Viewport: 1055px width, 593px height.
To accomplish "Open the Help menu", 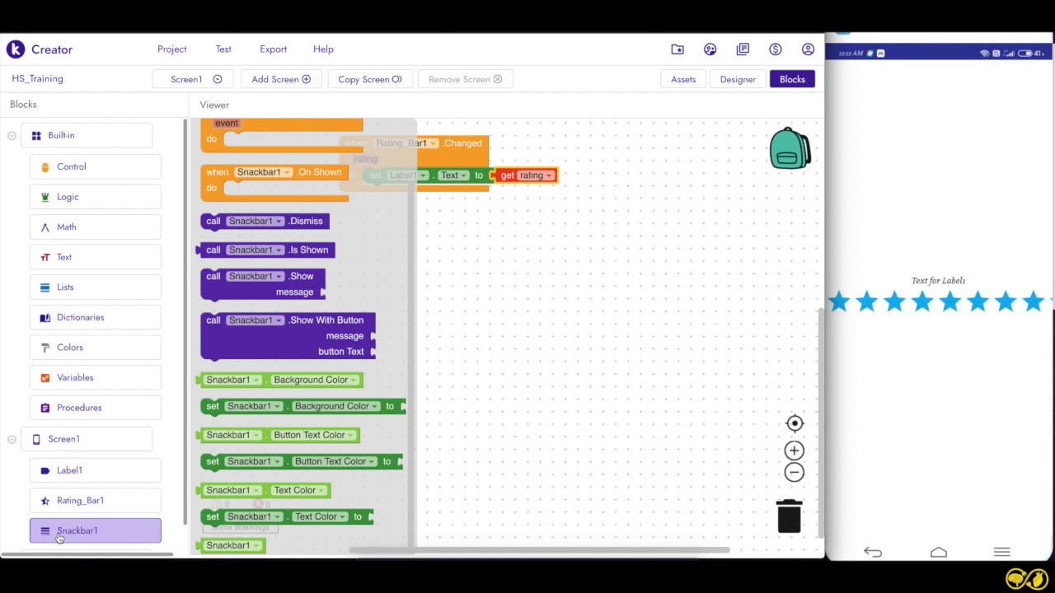I will pos(323,49).
